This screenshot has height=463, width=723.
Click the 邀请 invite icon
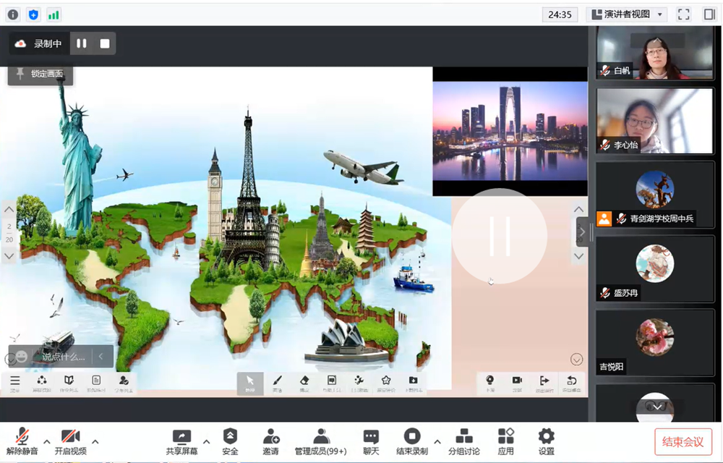pos(271,441)
